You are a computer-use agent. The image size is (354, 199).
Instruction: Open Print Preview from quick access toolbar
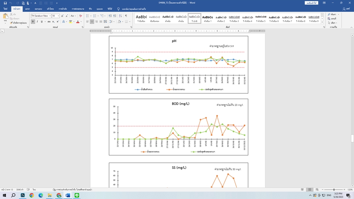[x=23, y=3]
